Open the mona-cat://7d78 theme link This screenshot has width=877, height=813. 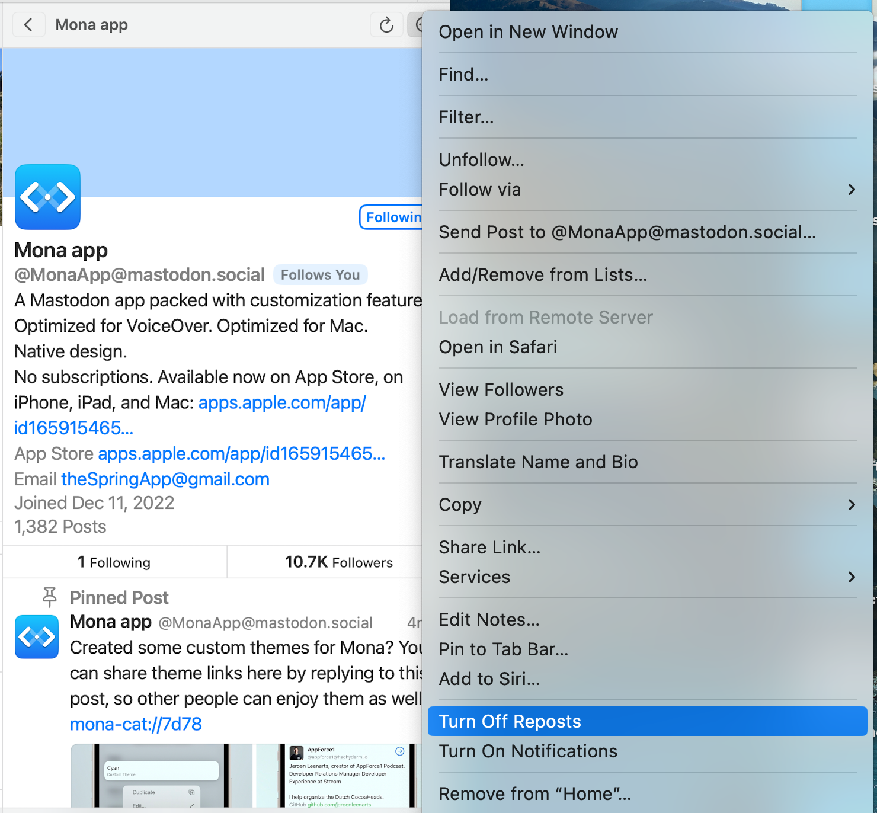tap(136, 724)
